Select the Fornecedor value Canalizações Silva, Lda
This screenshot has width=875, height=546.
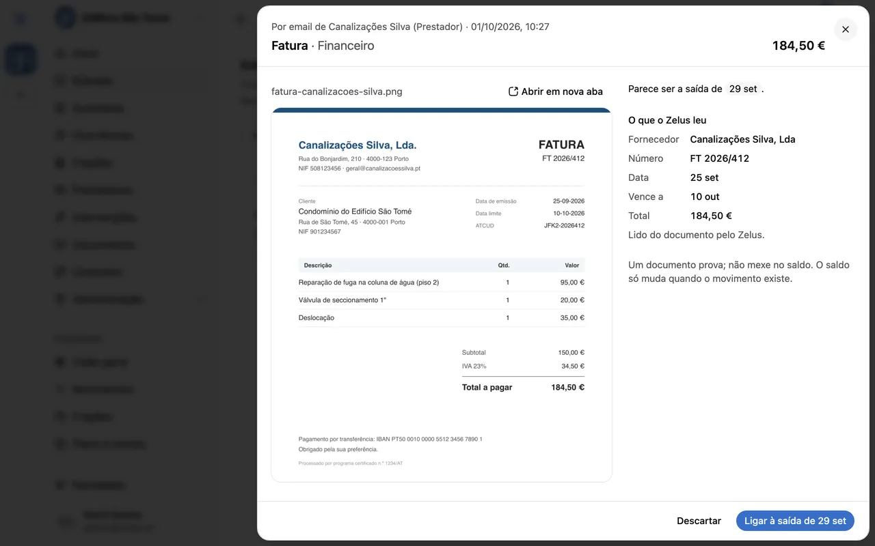[743, 139]
